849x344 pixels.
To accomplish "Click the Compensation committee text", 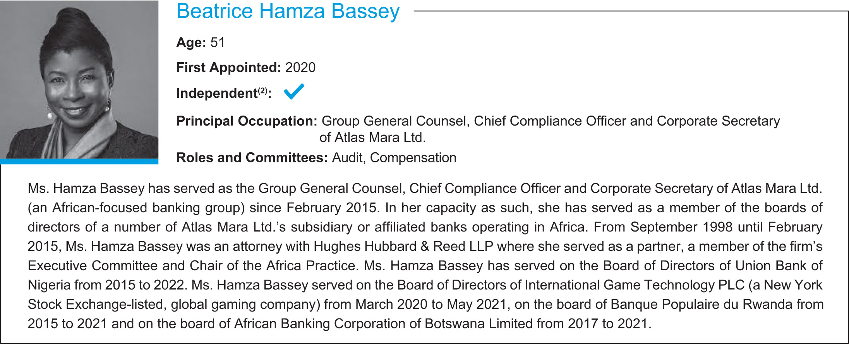I will (413, 158).
